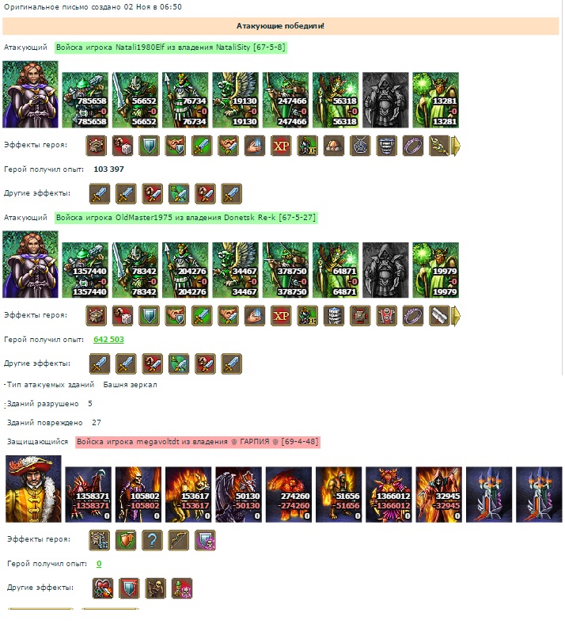The width and height of the screenshot is (565, 643).
Task: Click the XP effect icon for Natali1980Elf's hero
Action: point(281,146)
